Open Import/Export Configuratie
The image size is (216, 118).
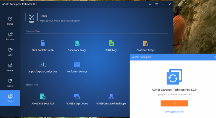pyautogui.click(x=43, y=64)
